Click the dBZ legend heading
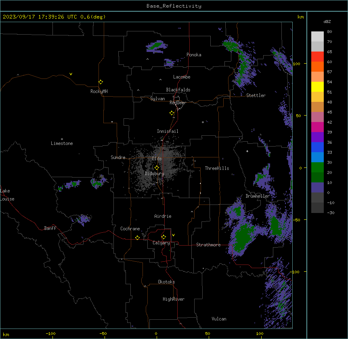The height and width of the screenshot is (339, 348). 327,21
